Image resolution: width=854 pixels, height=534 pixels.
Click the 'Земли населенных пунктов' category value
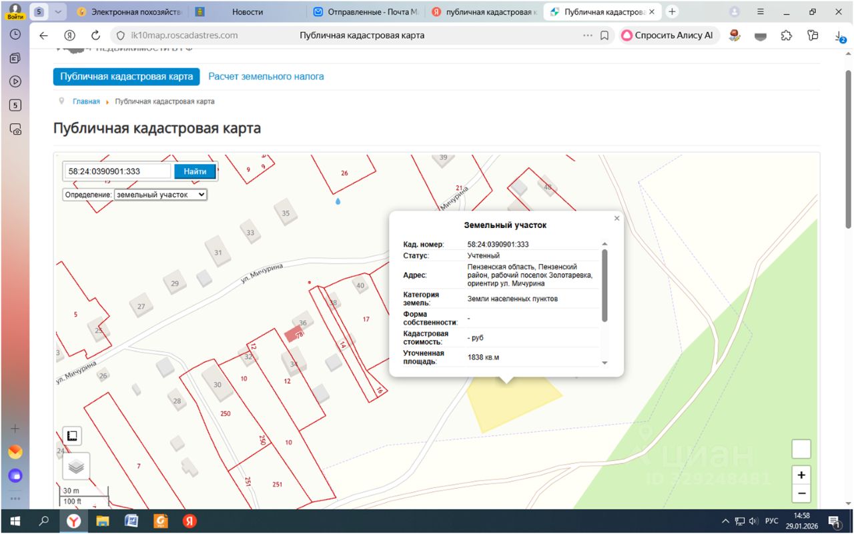point(512,299)
